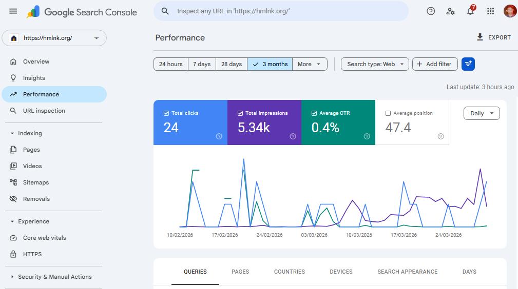Collapse the Experience section
The image size is (518, 289).
pyautogui.click(x=12, y=221)
